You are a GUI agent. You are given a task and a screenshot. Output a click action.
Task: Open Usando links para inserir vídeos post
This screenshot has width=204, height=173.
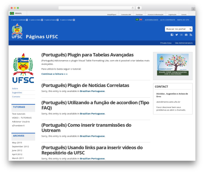[x=92, y=150]
